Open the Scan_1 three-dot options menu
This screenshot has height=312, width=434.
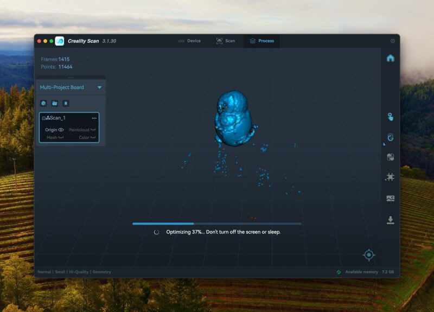(94, 118)
